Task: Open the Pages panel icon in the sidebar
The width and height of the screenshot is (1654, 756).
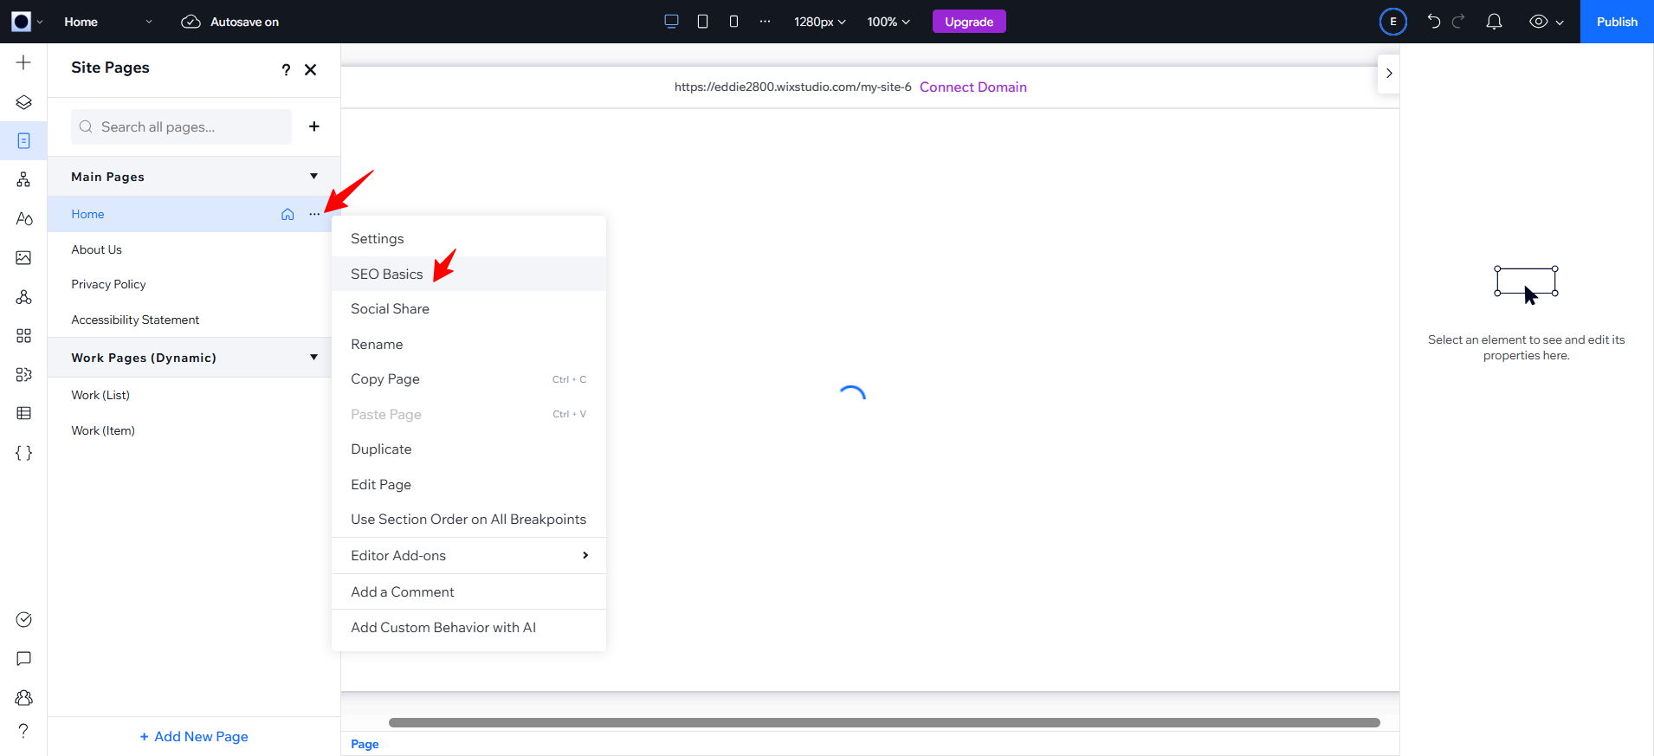Action: (x=23, y=140)
